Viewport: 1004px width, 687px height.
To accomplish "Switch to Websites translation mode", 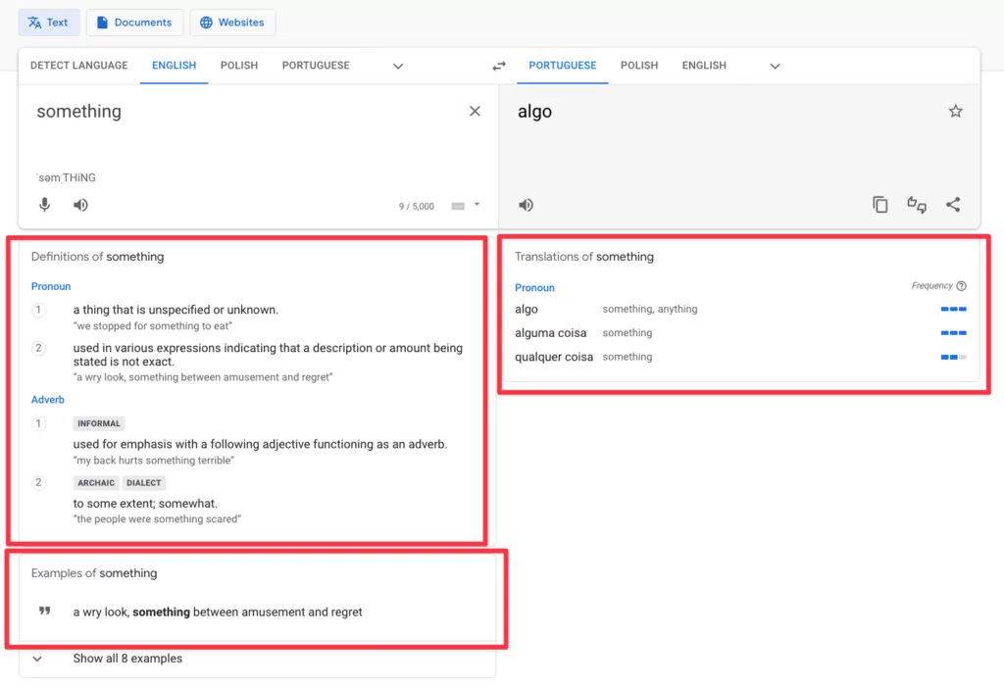I will 232,23.
